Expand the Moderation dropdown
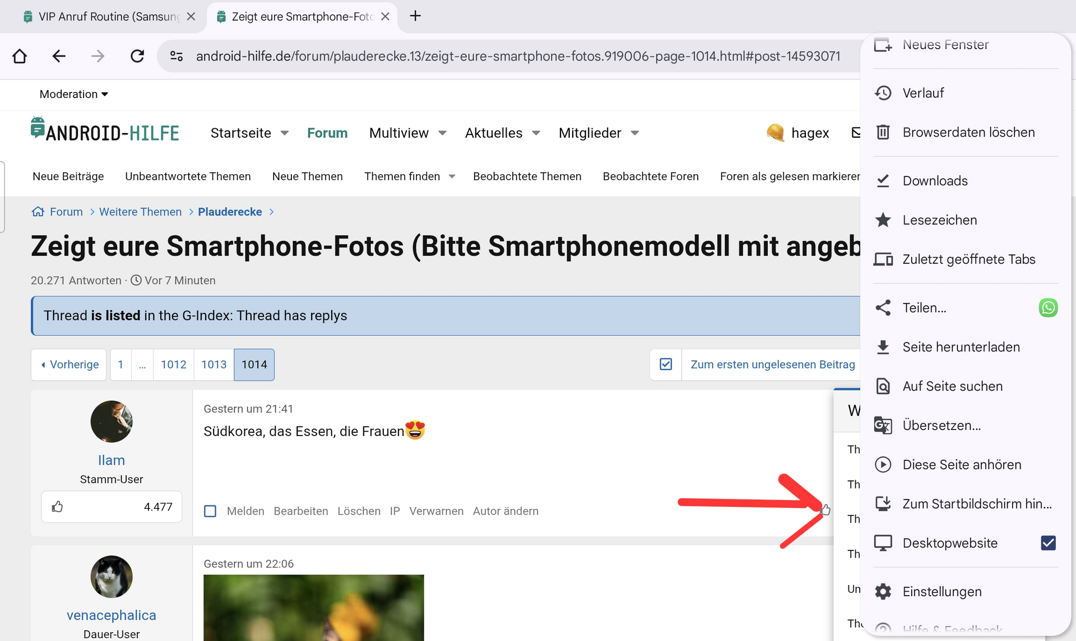Image resolution: width=1076 pixels, height=641 pixels. tap(73, 94)
